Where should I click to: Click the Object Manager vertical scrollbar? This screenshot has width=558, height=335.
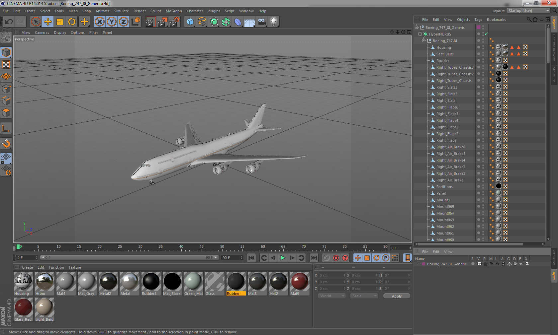(x=548, y=46)
